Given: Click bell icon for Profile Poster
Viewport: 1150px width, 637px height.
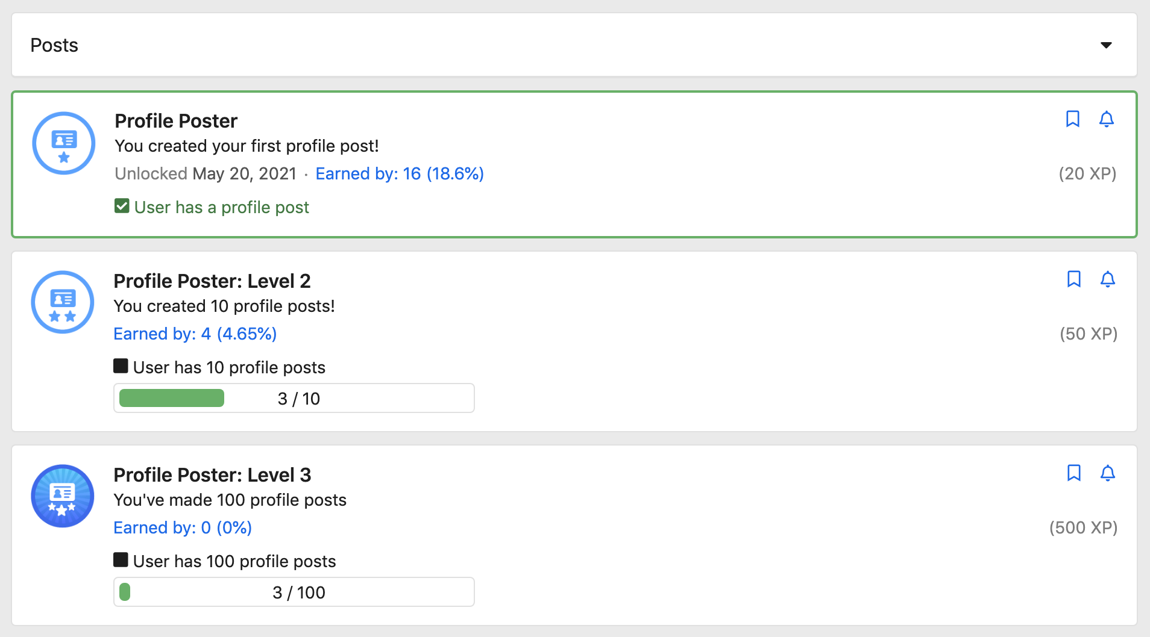Looking at the screenshot, I should [1106, 119].
